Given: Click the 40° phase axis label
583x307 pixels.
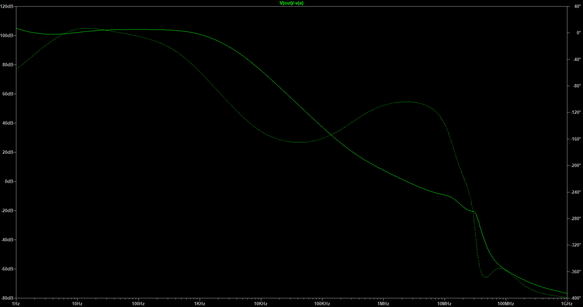Looking at the screenshot, I should (577, 6).
